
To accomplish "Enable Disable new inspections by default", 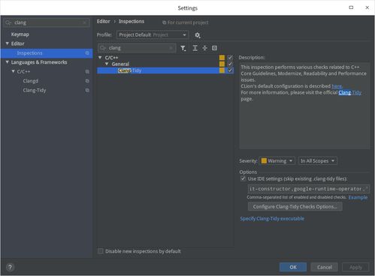I will click(101, 251).
